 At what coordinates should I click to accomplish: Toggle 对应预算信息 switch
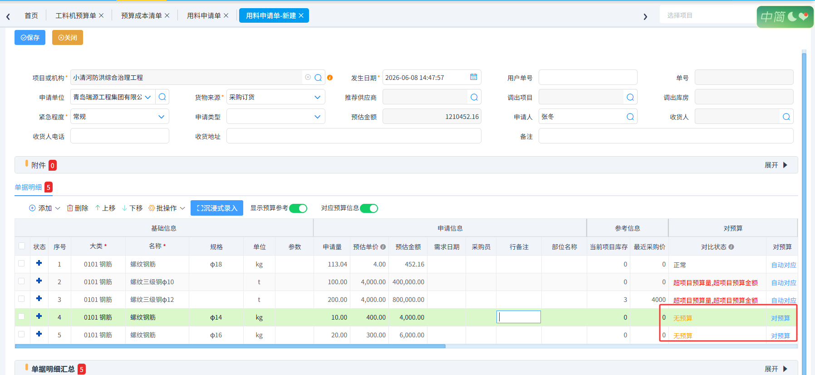point(369,208)
